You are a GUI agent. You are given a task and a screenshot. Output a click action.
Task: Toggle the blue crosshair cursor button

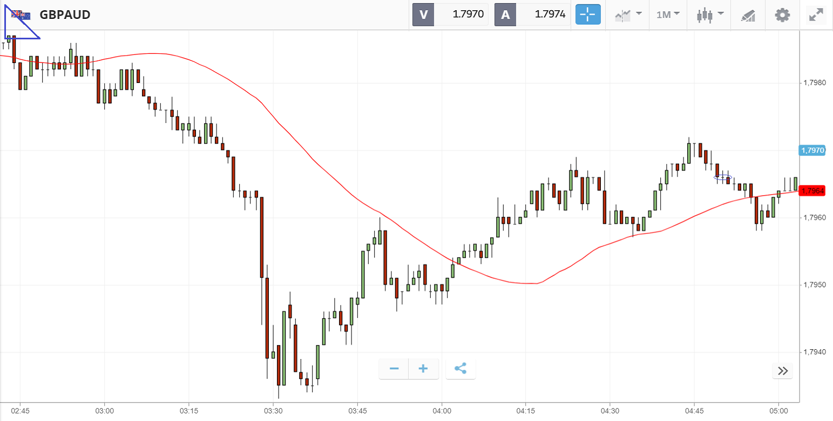tap(588, 15)
